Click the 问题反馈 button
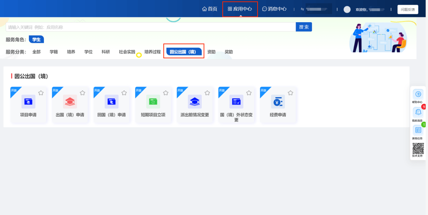This screenshot has width=428, height=215. coord(408,10)
